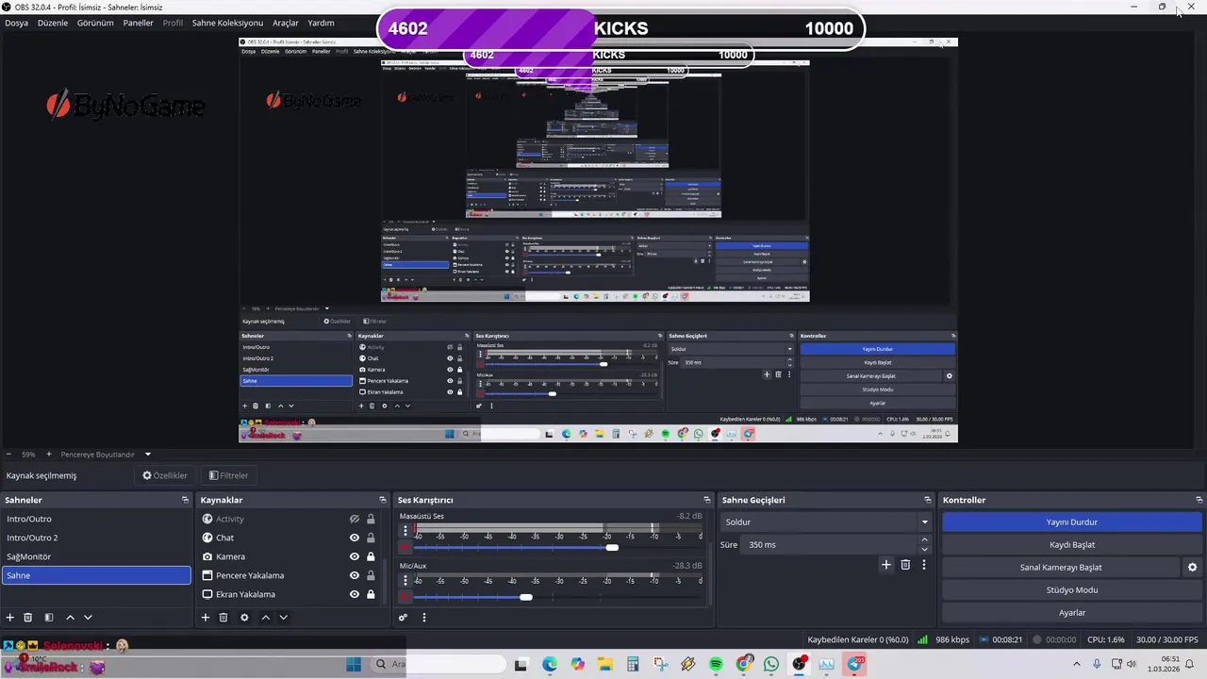The height and width of the screenshot is (679, 1207).
Task: Open Pencereye Boyutlandır scaling dropdown
Action: click(104, 455)
